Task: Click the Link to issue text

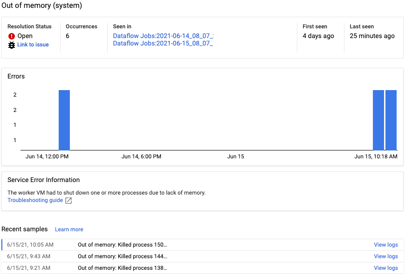Action: click(x=33, y=45)
